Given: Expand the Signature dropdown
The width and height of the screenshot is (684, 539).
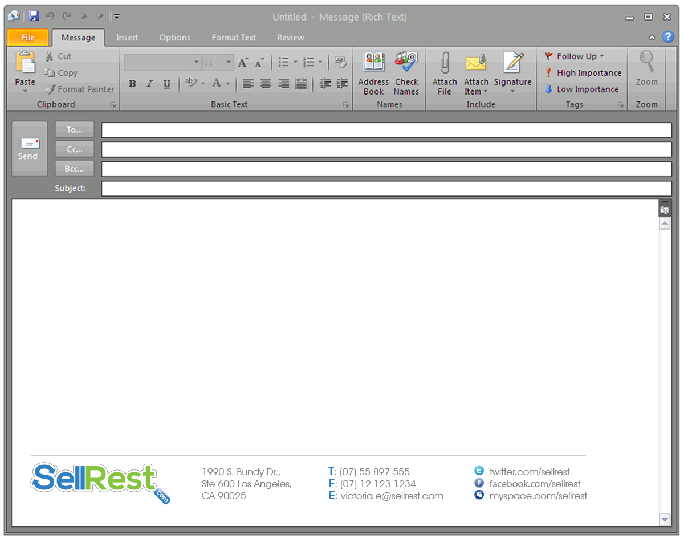Looking at the screenshot, I should [x=512, y=92].
